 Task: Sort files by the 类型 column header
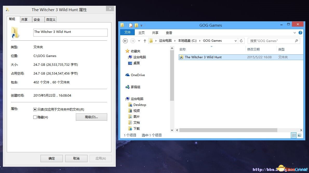[290, 49]
